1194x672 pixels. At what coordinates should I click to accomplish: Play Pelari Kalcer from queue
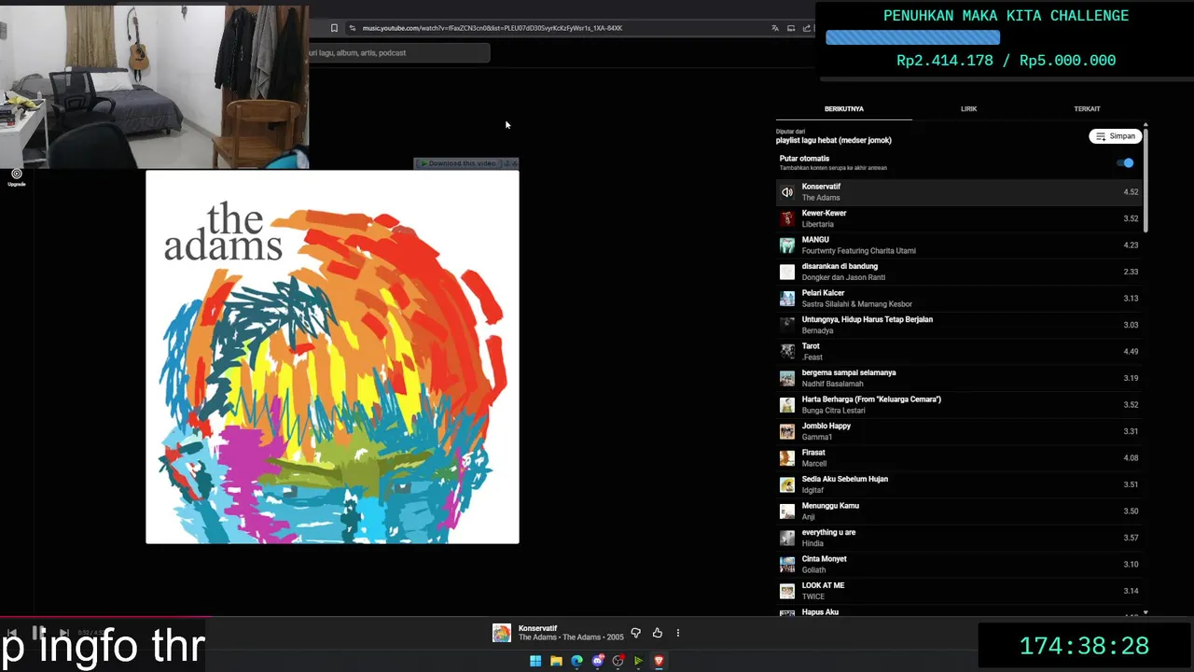[961, 299]
